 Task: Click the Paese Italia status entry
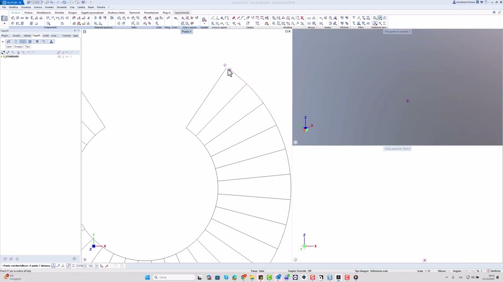[257, 271]
